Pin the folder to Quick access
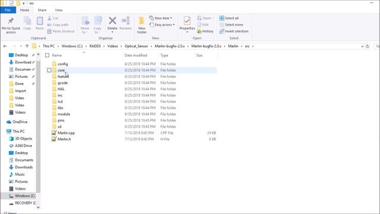 coord(11,25)
